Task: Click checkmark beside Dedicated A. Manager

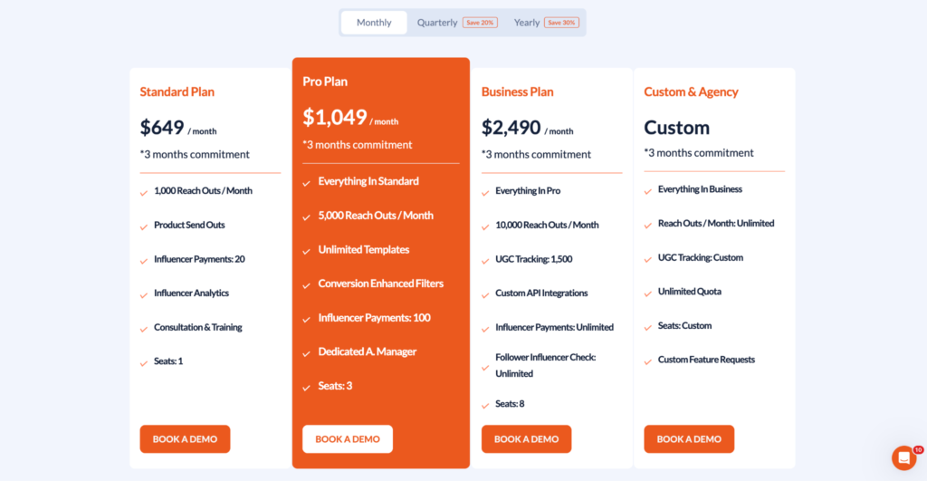Action: pos(307,353)
